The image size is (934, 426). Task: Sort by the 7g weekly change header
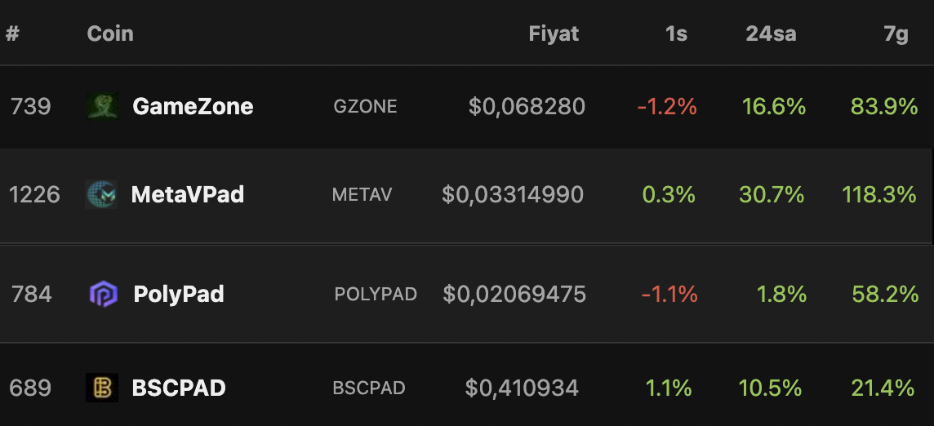point(896,34)
